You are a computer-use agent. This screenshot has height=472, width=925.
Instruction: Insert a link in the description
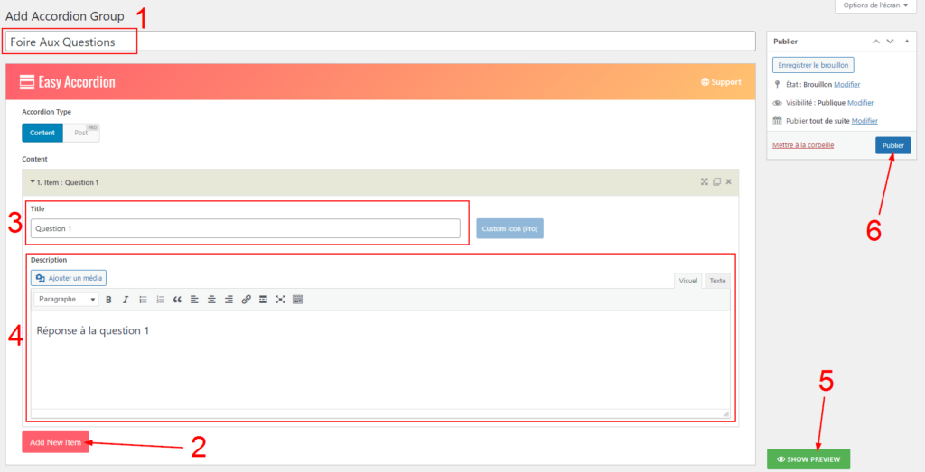click(246, 300)
